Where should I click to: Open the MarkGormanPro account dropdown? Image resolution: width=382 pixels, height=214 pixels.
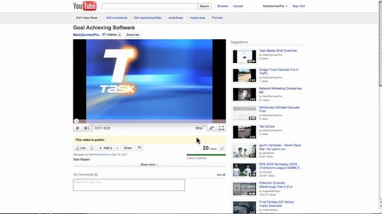click(275, 6)
